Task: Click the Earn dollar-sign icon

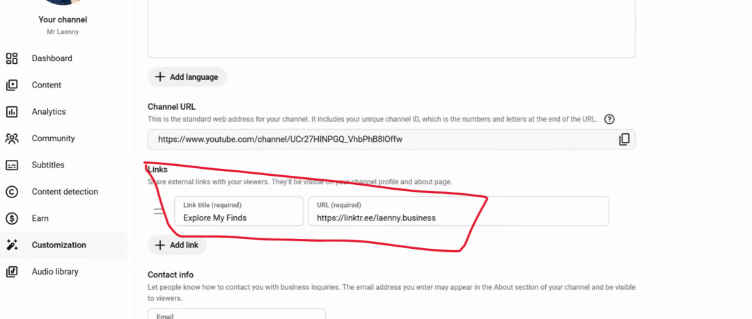Action: (12, 218)
